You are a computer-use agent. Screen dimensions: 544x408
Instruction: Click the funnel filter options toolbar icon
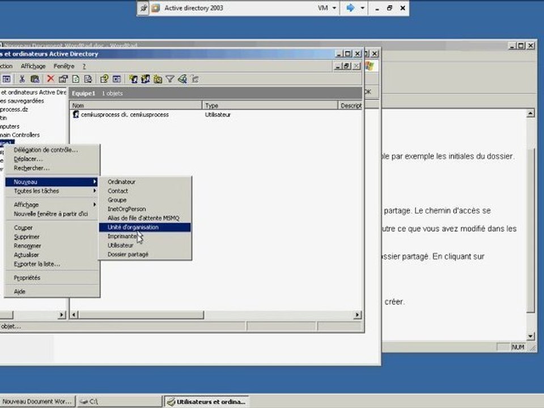click(170, 79)
